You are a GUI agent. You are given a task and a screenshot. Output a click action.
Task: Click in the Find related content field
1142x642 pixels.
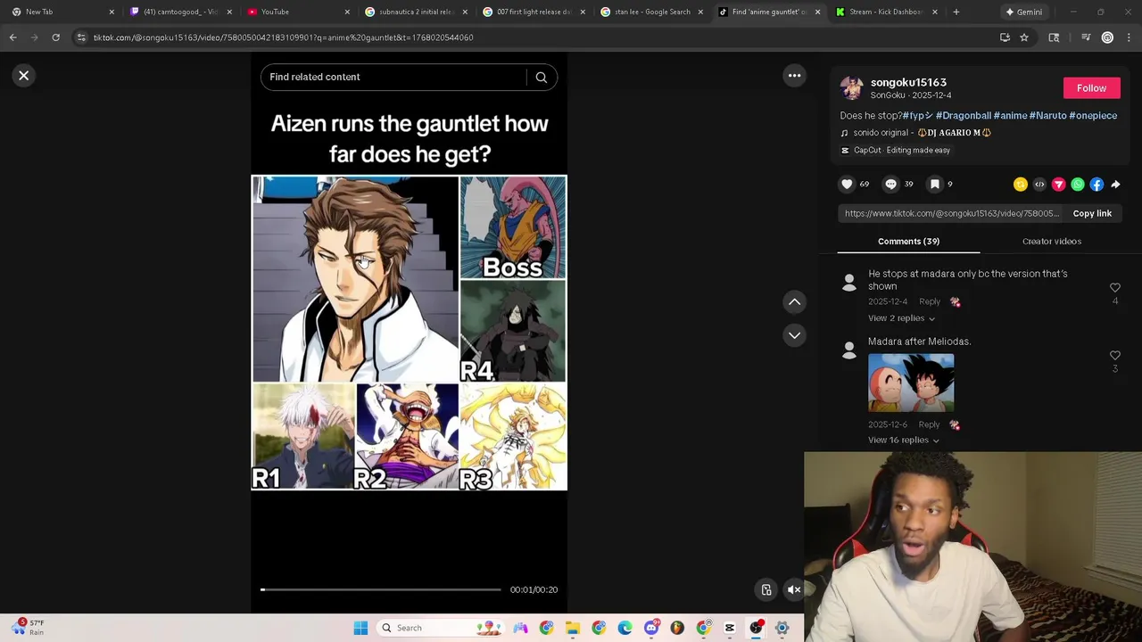point(393,78)
